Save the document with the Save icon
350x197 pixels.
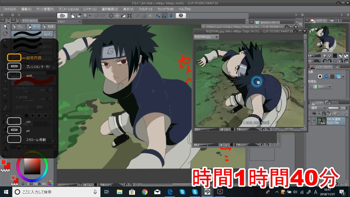85,16
